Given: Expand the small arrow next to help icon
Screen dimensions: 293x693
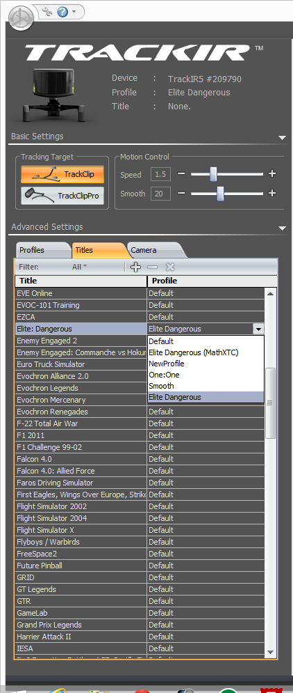Looking at the screenshot, I should click(74, 11).
